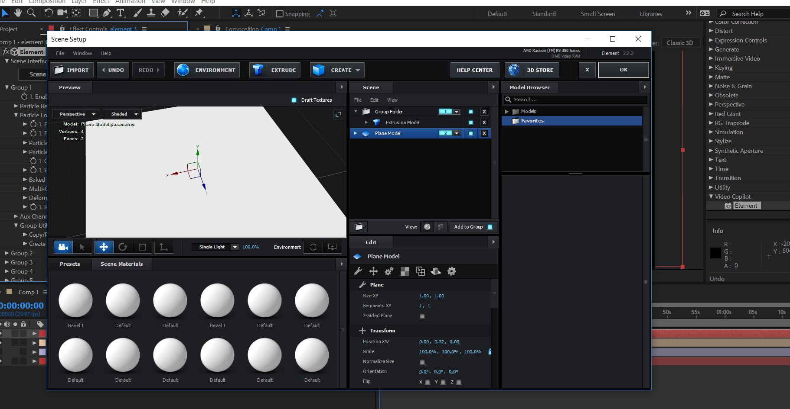Open the Window menu in Scene Setup
Screen dimensions: 790x409
point(82,53)
